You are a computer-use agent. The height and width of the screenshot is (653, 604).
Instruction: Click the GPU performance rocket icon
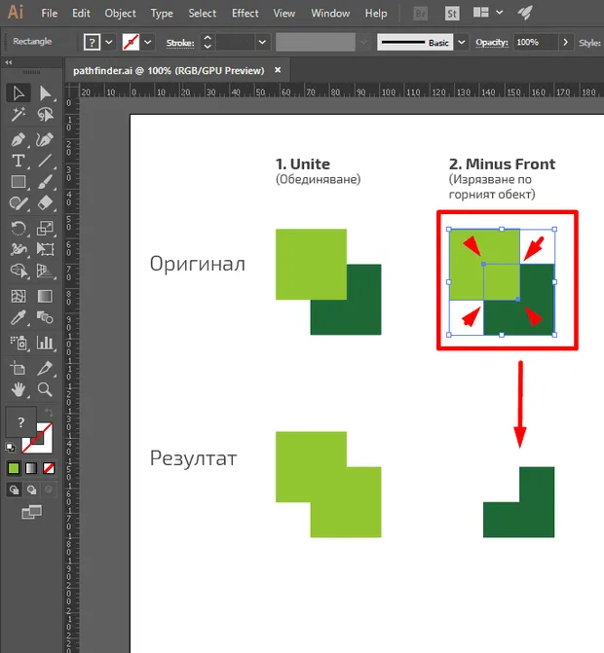coord(525,13)
